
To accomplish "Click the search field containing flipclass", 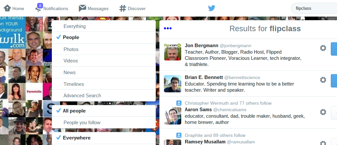I will point(314,8).
